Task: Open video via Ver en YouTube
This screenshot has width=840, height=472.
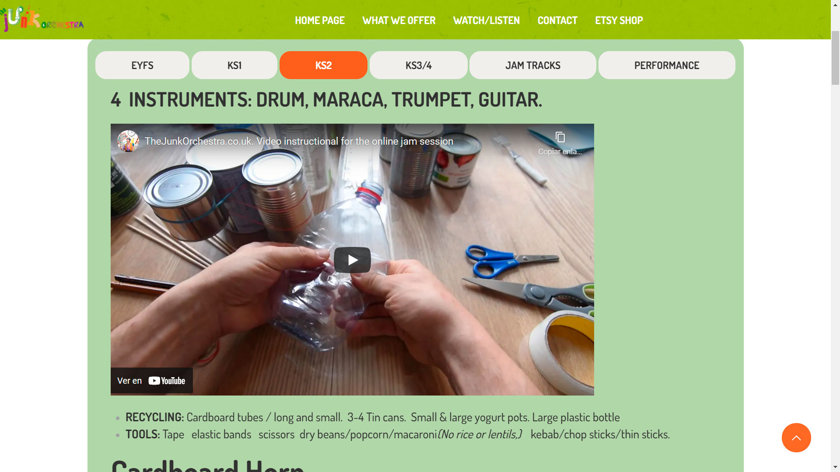Action: coord(151,381)
